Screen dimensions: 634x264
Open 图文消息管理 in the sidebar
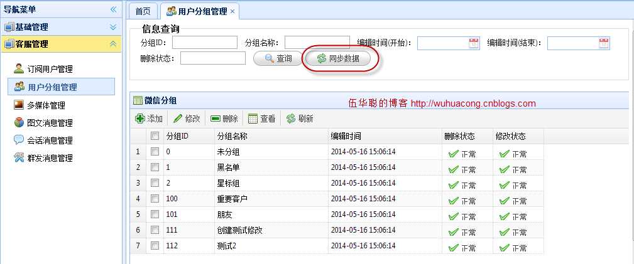(x=50, y=123)
